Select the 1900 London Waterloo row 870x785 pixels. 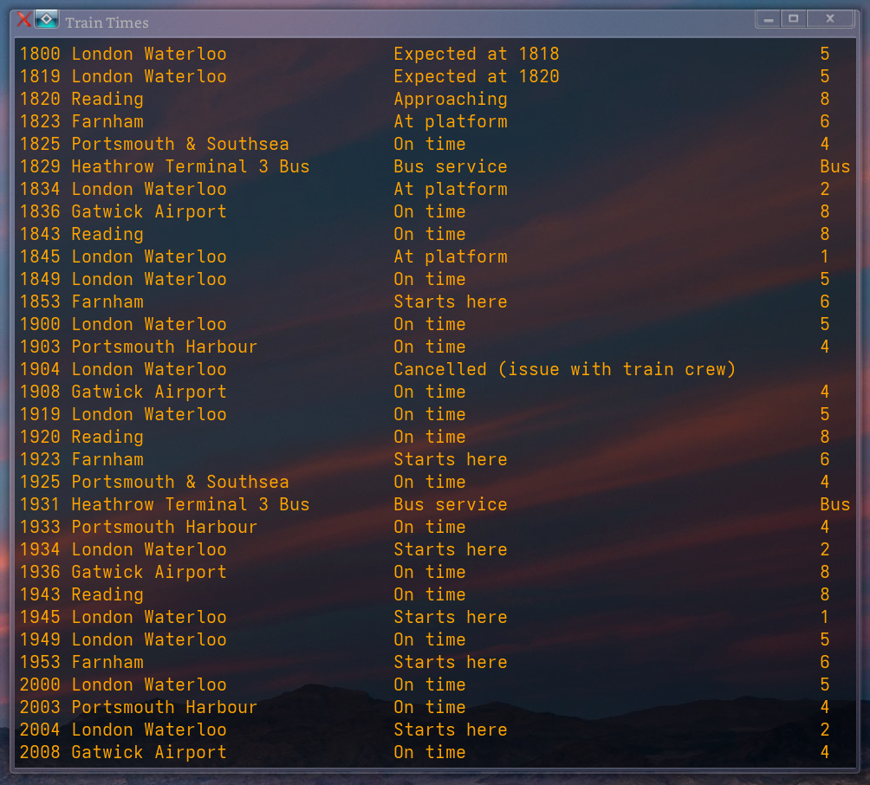(x=435, y=324)
